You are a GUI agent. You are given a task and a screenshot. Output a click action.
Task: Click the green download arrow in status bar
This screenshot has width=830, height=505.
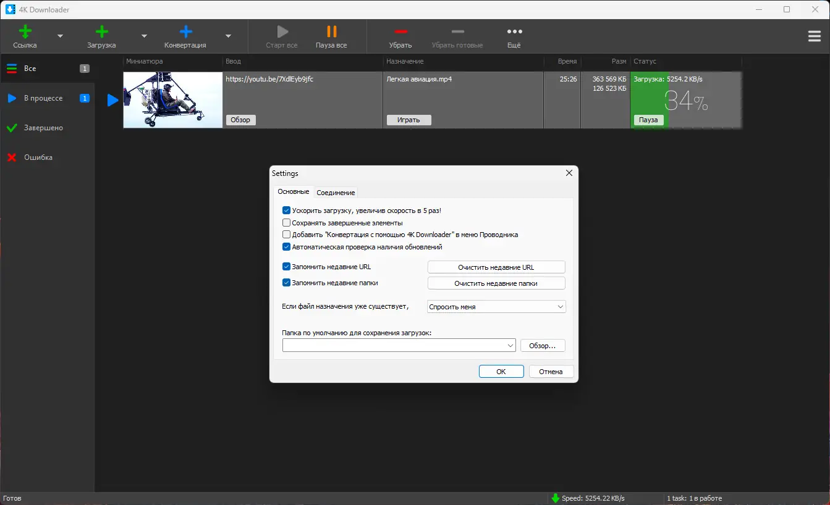coord(556,498)
